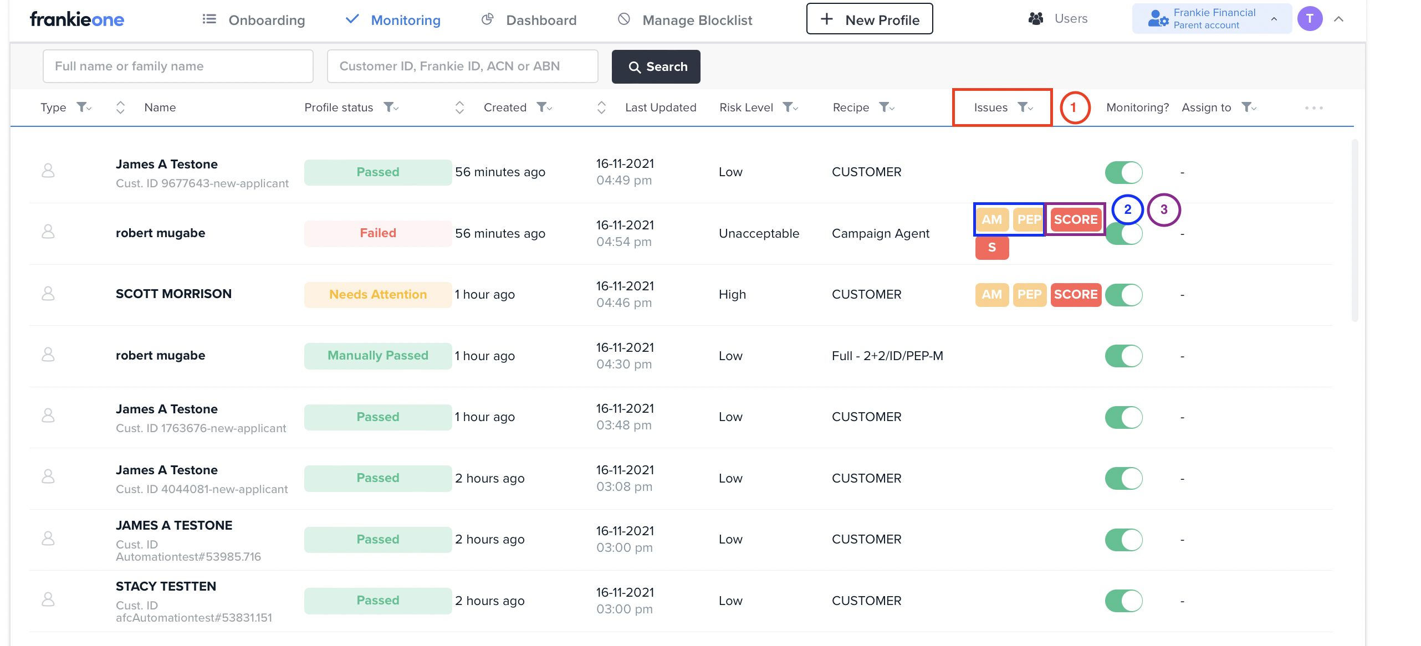Open the Assign to filter dropdown

coord(1249,107)
